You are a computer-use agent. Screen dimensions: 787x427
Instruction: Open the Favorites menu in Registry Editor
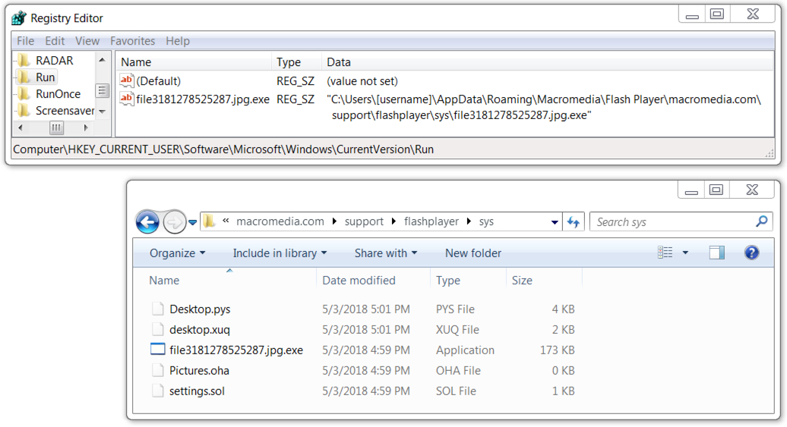132,41
